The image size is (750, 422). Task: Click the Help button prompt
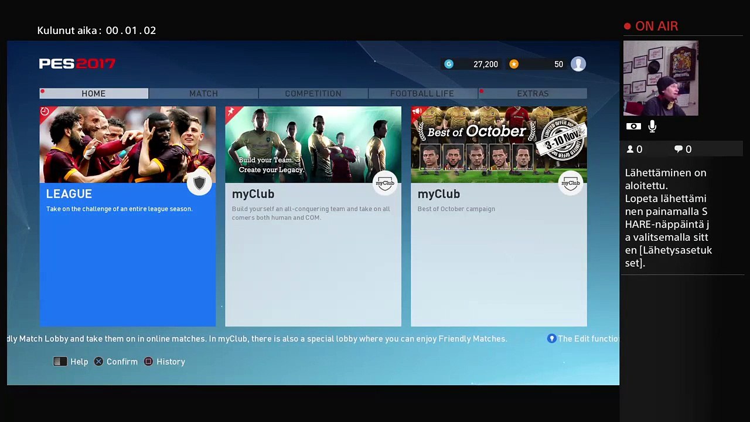[71, 362]
